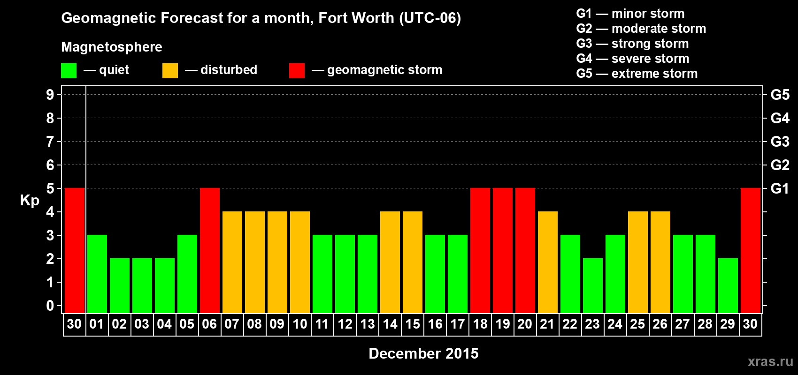Click the orange bar above date 10
This screenshot has width=798, height=375.
[300, 262]
